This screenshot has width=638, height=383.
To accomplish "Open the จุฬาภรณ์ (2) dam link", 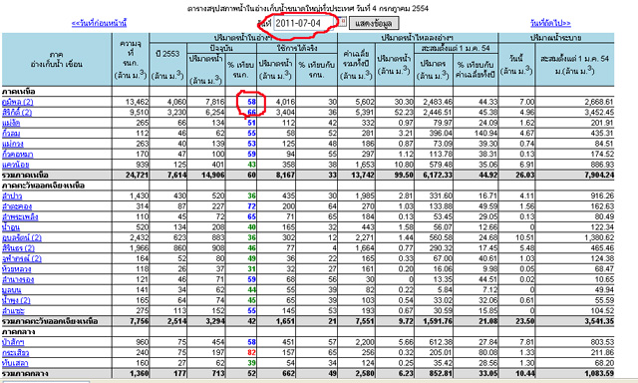I will pyautogui.click(x=22, y=258).
